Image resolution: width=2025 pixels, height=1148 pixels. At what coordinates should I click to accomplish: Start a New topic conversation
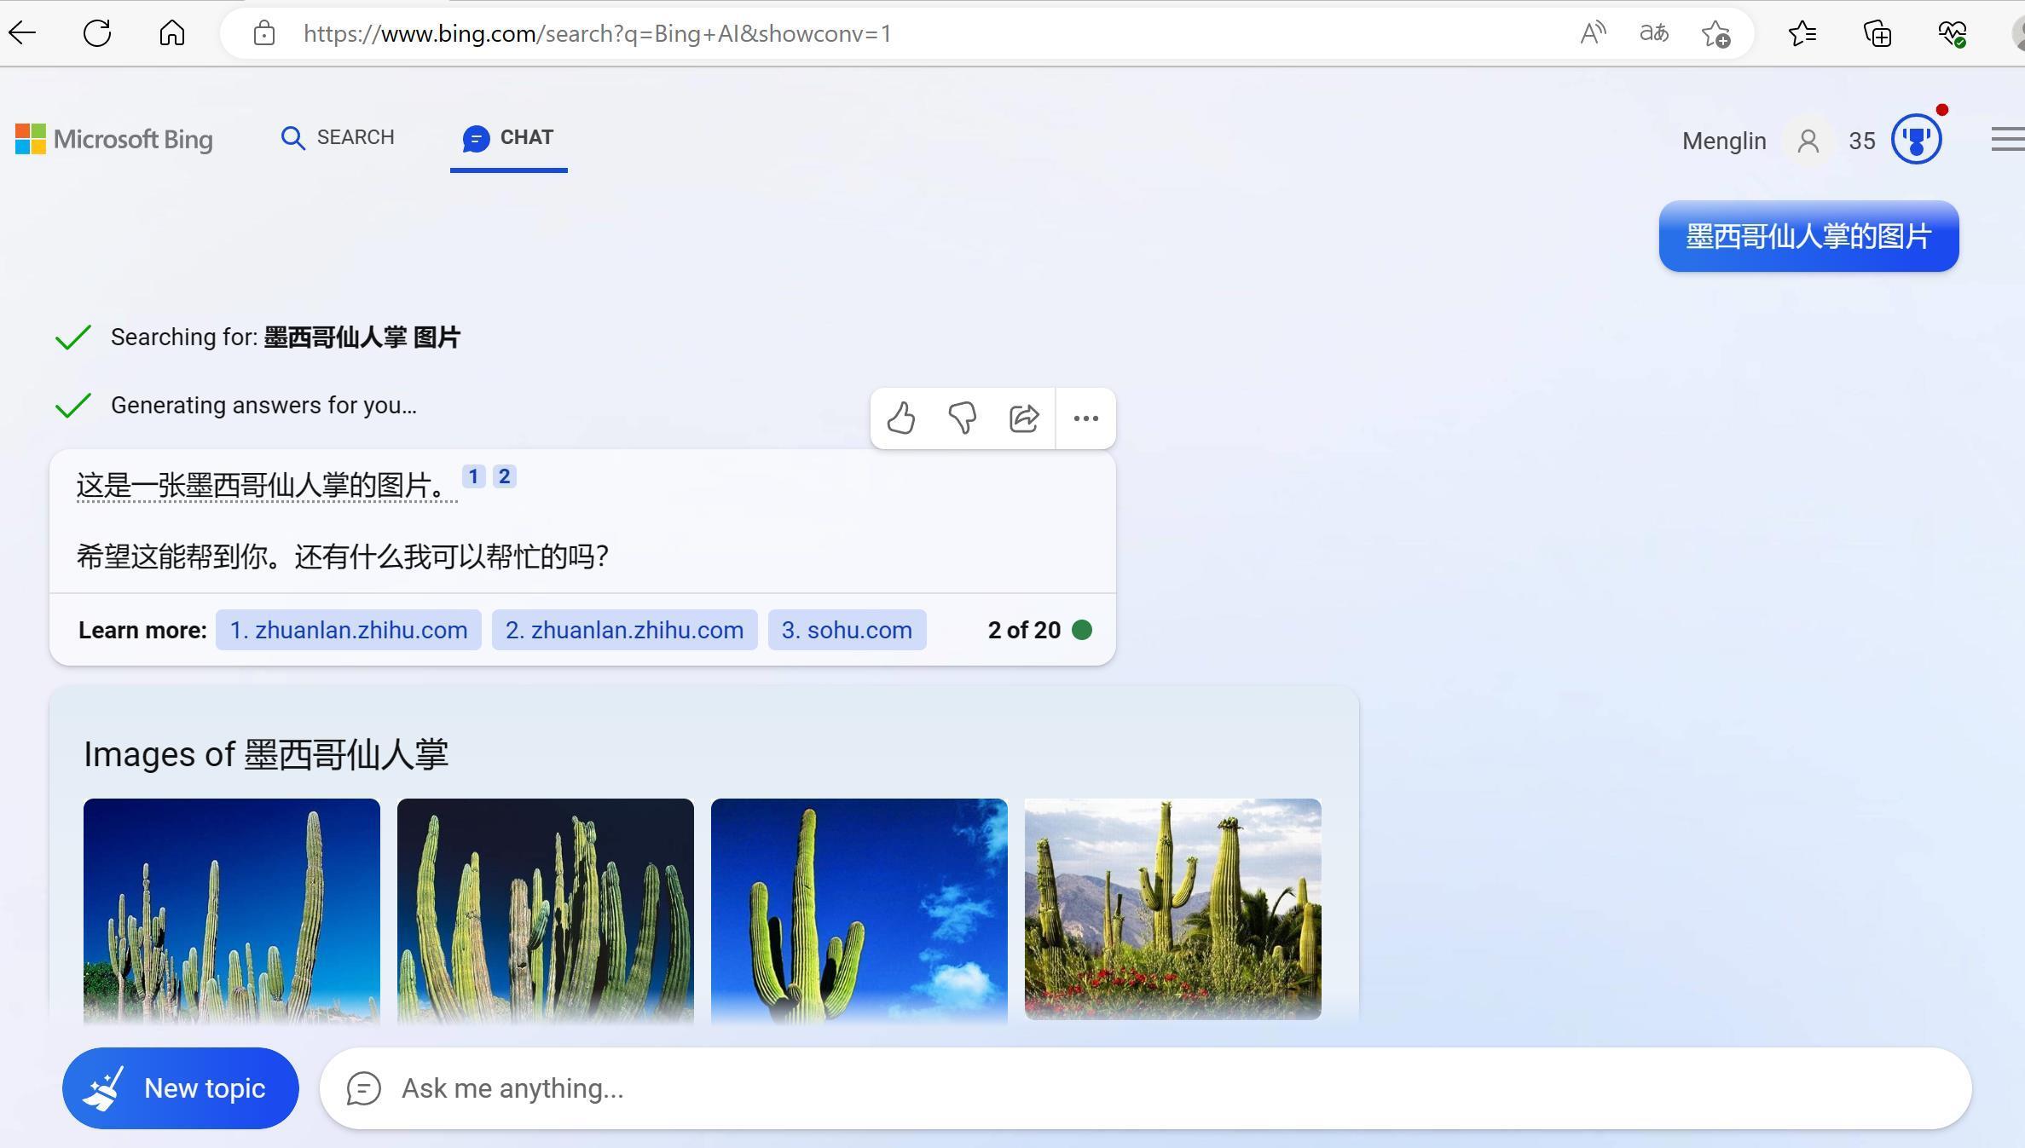click(180, 1088)
